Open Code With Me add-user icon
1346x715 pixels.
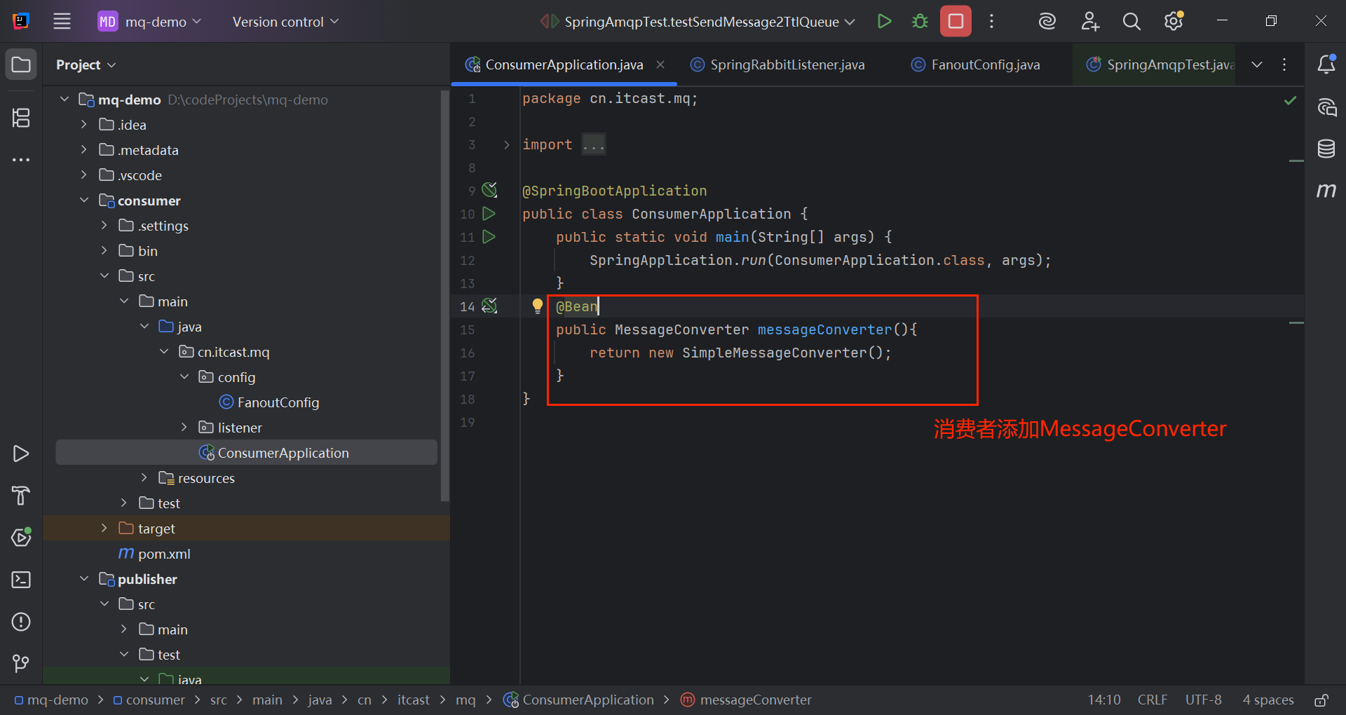click(1089, 21)
